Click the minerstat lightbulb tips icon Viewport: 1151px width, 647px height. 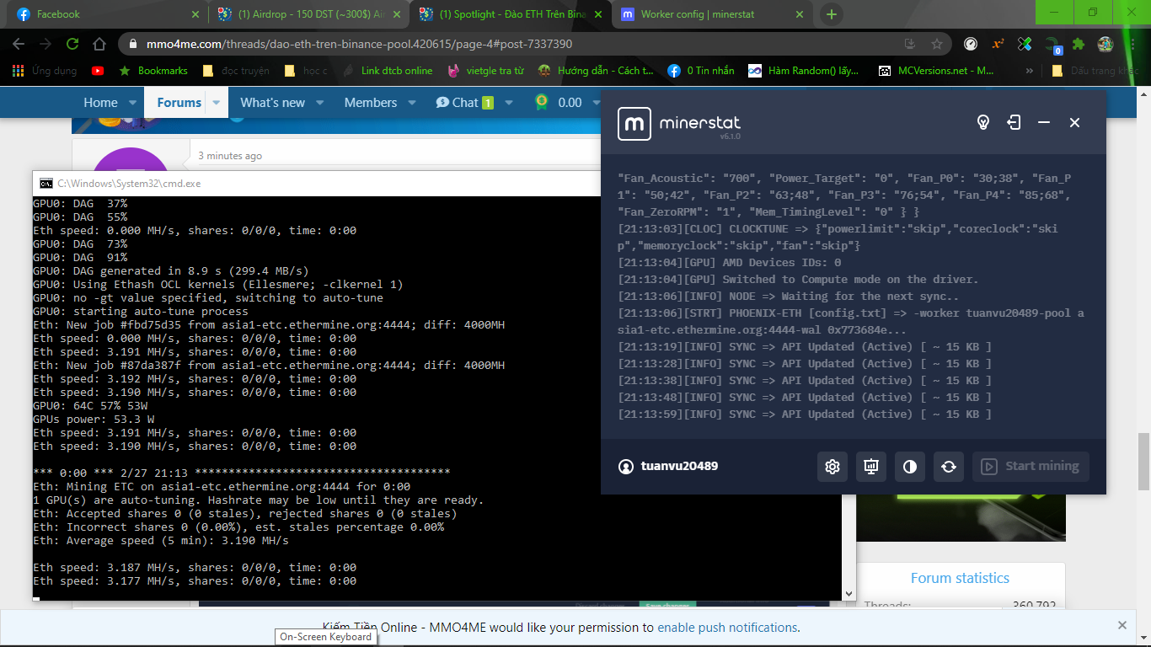(x=982, y=123)
